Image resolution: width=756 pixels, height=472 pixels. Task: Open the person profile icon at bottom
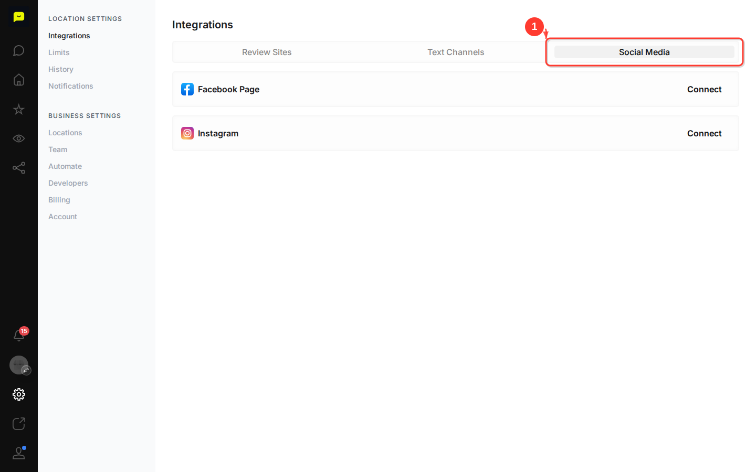19,453
